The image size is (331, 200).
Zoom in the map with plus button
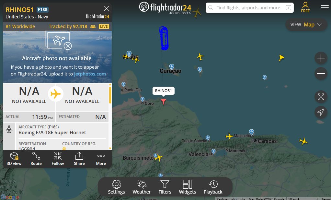pyautogui.click(x=321, y=58)
